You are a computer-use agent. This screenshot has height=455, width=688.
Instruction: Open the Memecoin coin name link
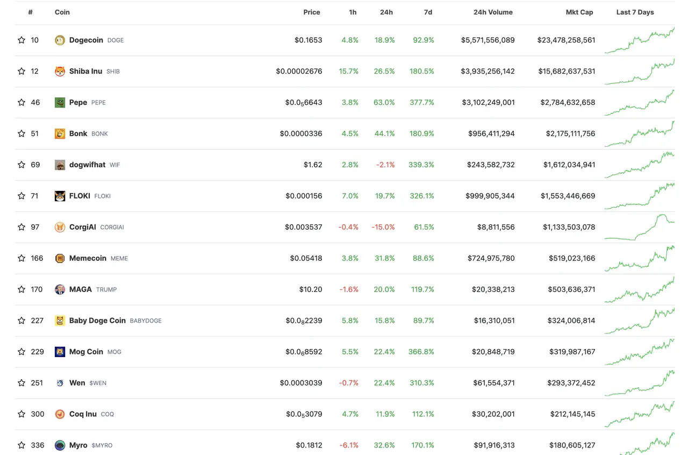point(88,259)
